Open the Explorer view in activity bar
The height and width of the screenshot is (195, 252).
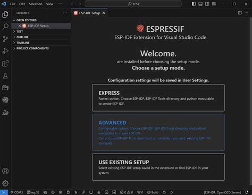5,14
